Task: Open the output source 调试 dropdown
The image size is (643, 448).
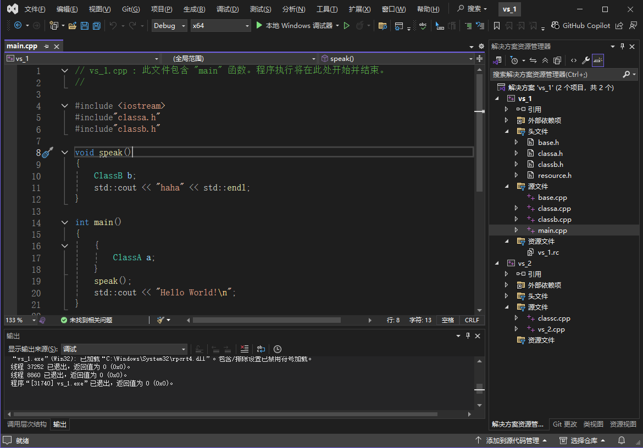Action: coord(124,349)
